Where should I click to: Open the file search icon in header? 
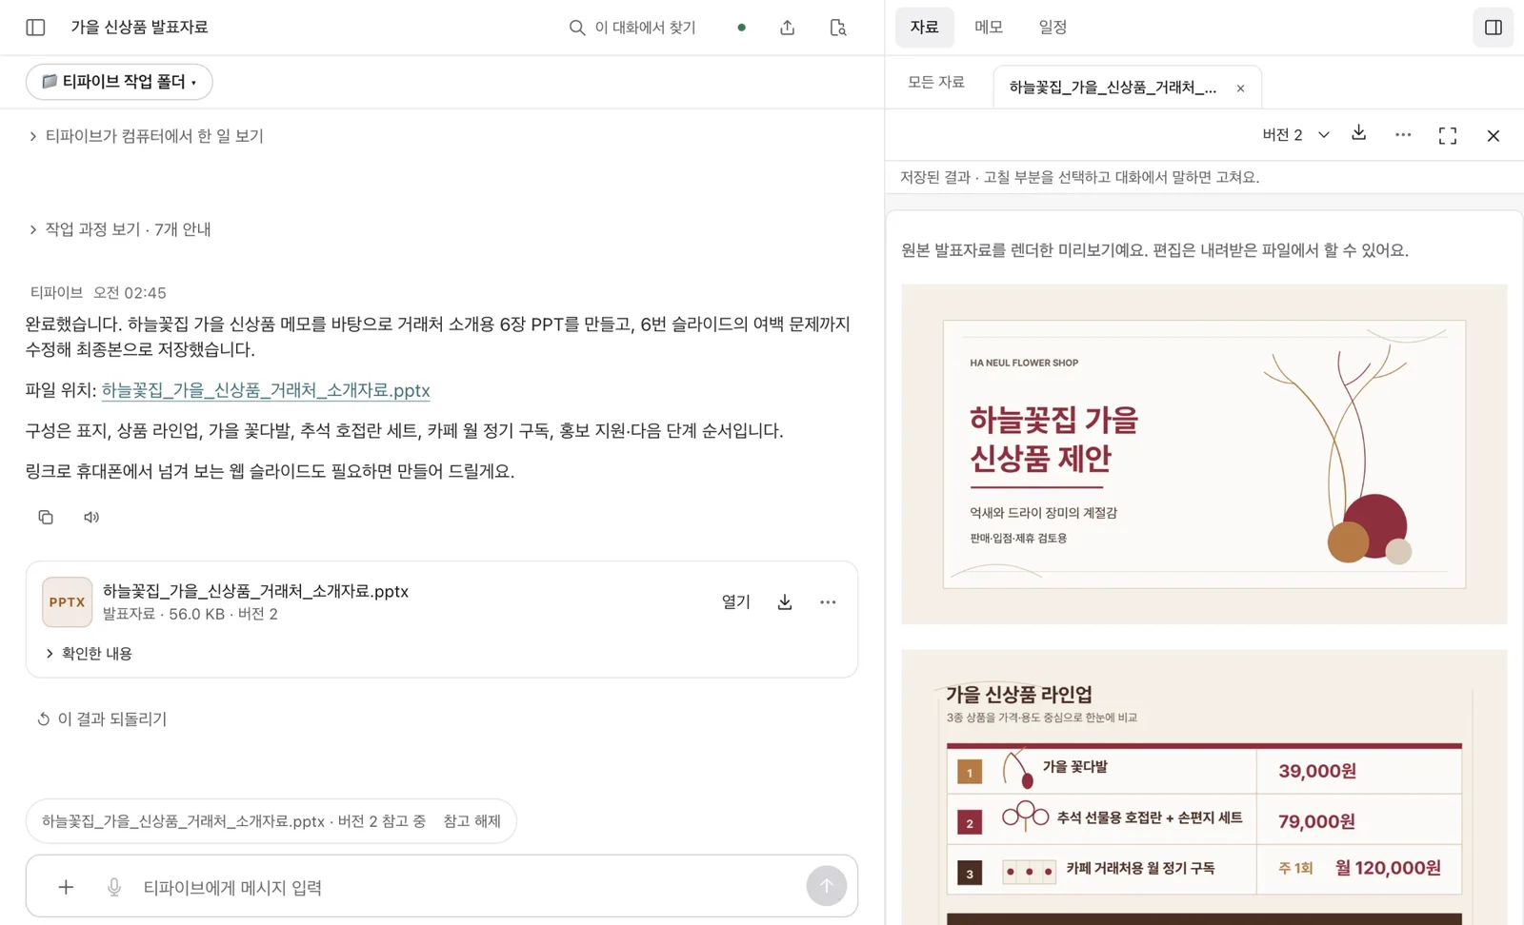coord(838,28)
